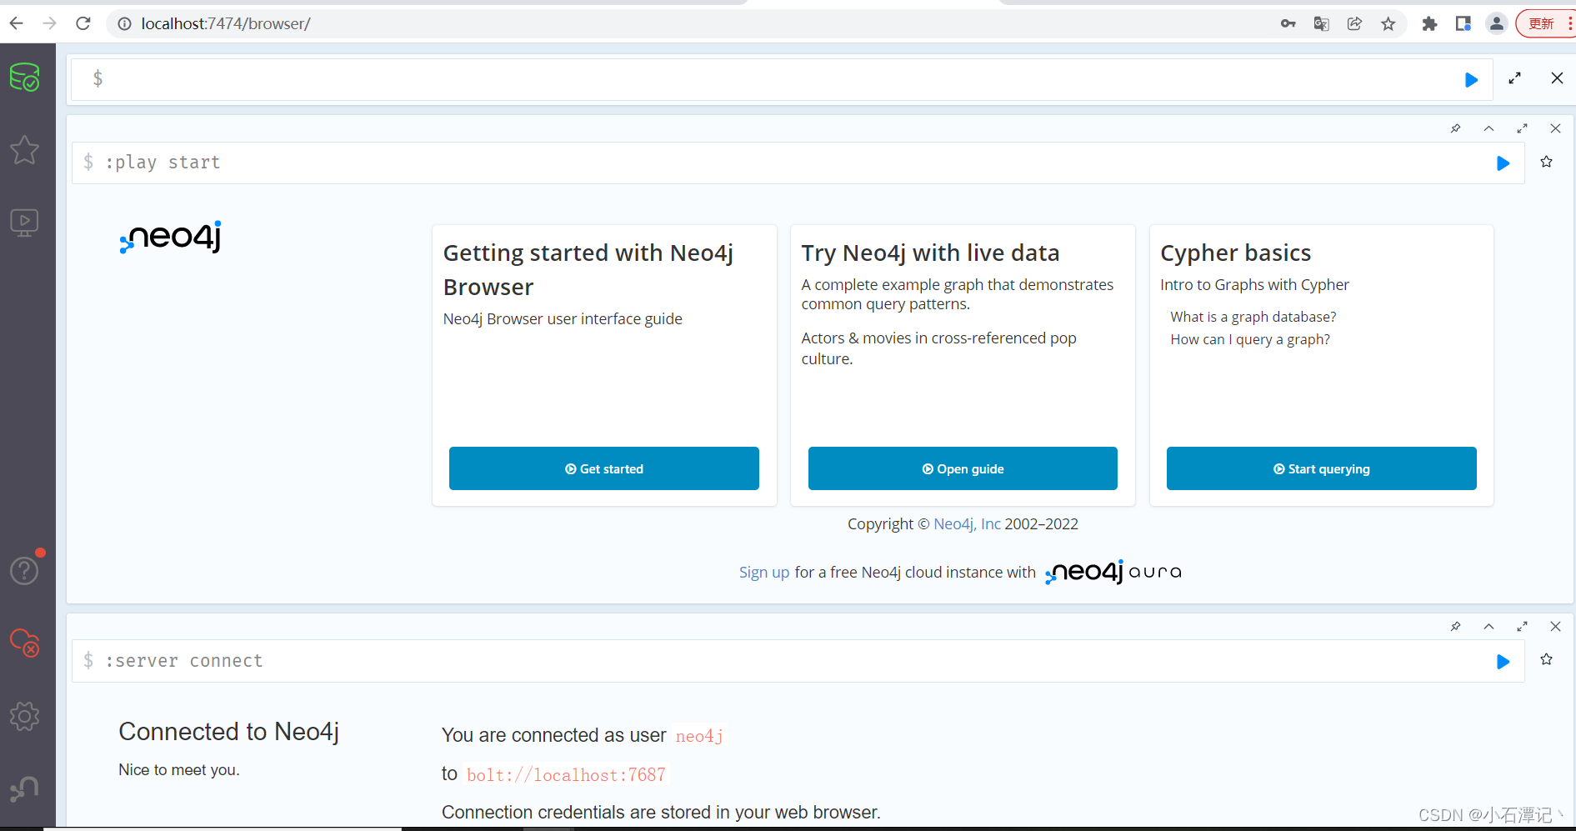Click the bolt://localhost:7687 address text
The width and height of the screenshot is (1576, 831).
pyautogui.click(x=566, y=775)
